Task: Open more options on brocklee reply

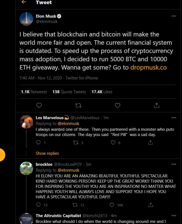Action: (174, 164)
